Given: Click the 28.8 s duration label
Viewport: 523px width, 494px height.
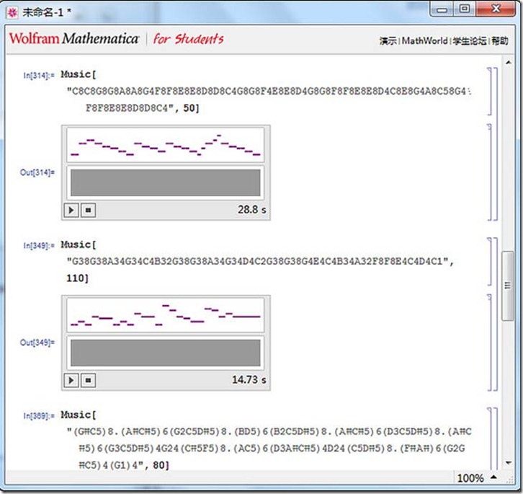Looking at the screenshot, I should pos(252,210).
